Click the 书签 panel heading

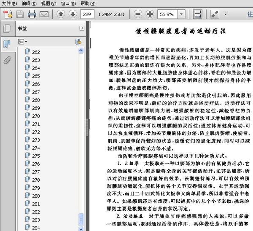[22, 29]
